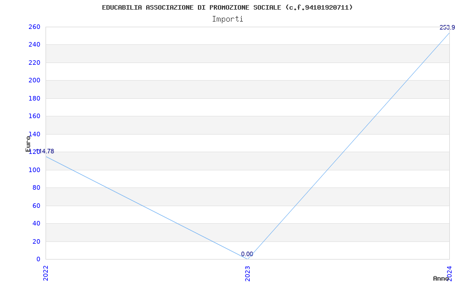
Task: Click the 40 y-axis tick label
Action: [x=36, y=223]
